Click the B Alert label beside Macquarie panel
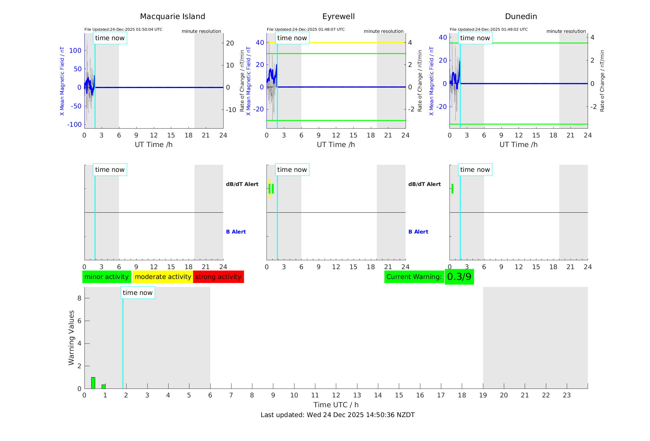The image size is (650, 441). tap(236, 232)
